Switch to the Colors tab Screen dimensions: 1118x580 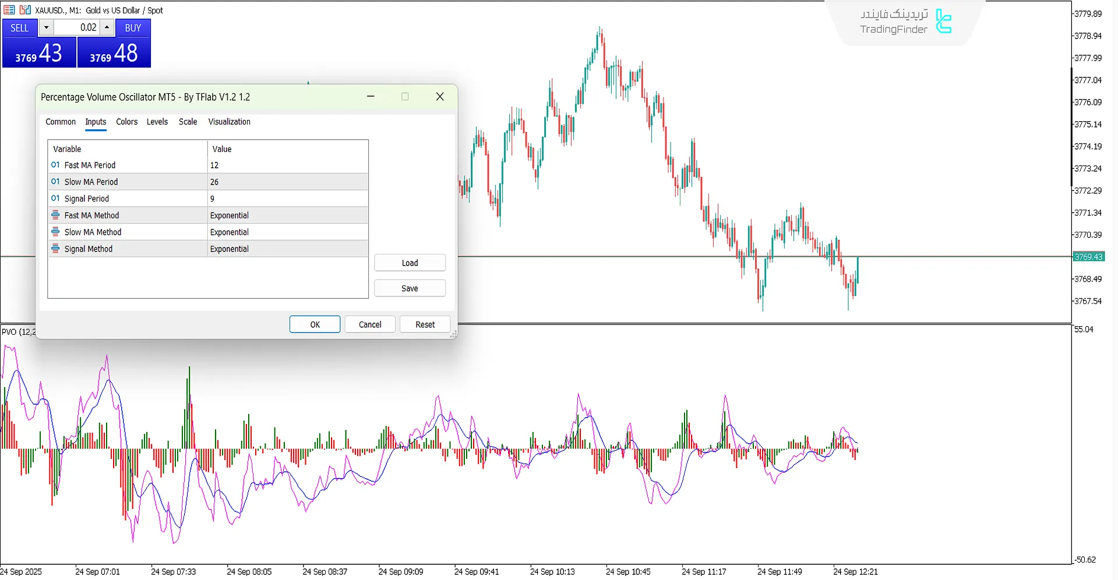point(126,122)
